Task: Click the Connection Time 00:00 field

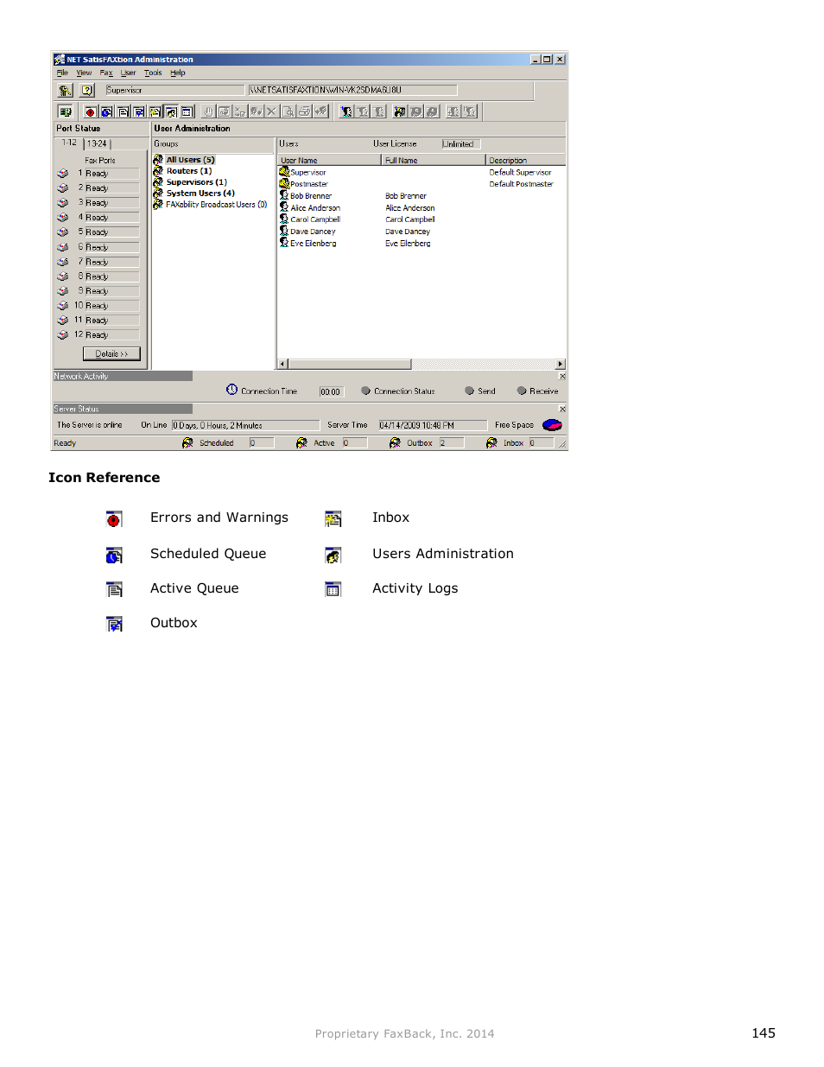Action: pos(331,391)
